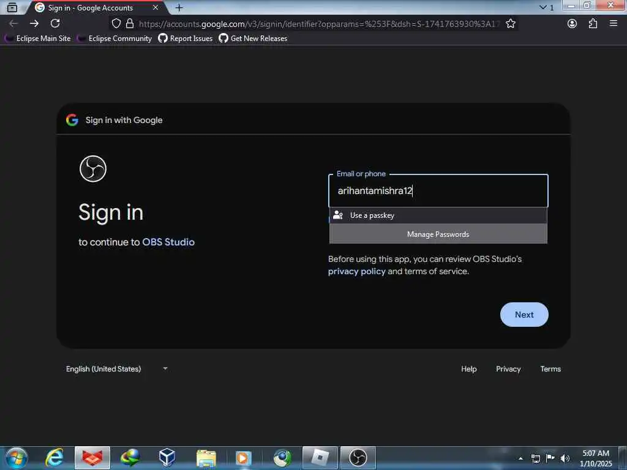This screenshot has width=627, height=470.
Task: Click the volume speaker tray icon
Action: coord(565,458)
